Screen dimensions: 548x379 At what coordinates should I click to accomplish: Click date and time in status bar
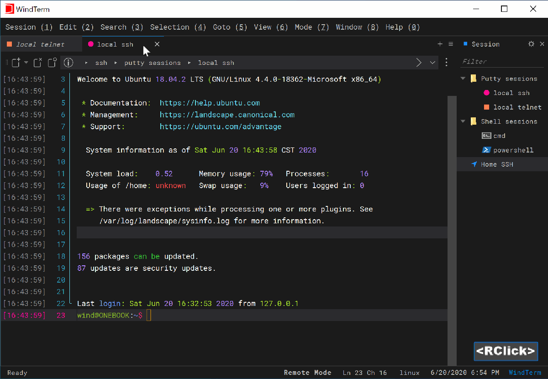(x=464, y=373)
